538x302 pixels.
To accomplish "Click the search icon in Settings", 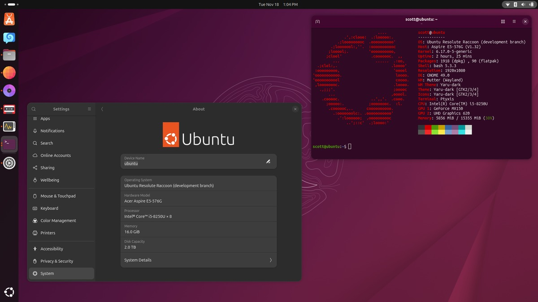I will pos(33,109).
